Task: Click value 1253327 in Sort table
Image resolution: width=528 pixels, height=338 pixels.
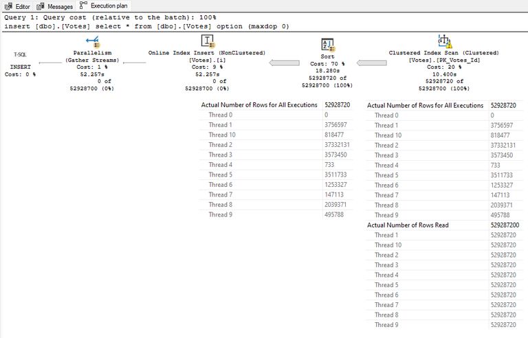Action: coord(335,185)
